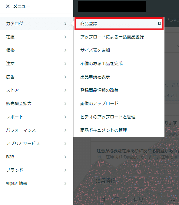The image size is (179, 205).
Task: Expand the ストア chevron arrow
Action: point(65,90)
